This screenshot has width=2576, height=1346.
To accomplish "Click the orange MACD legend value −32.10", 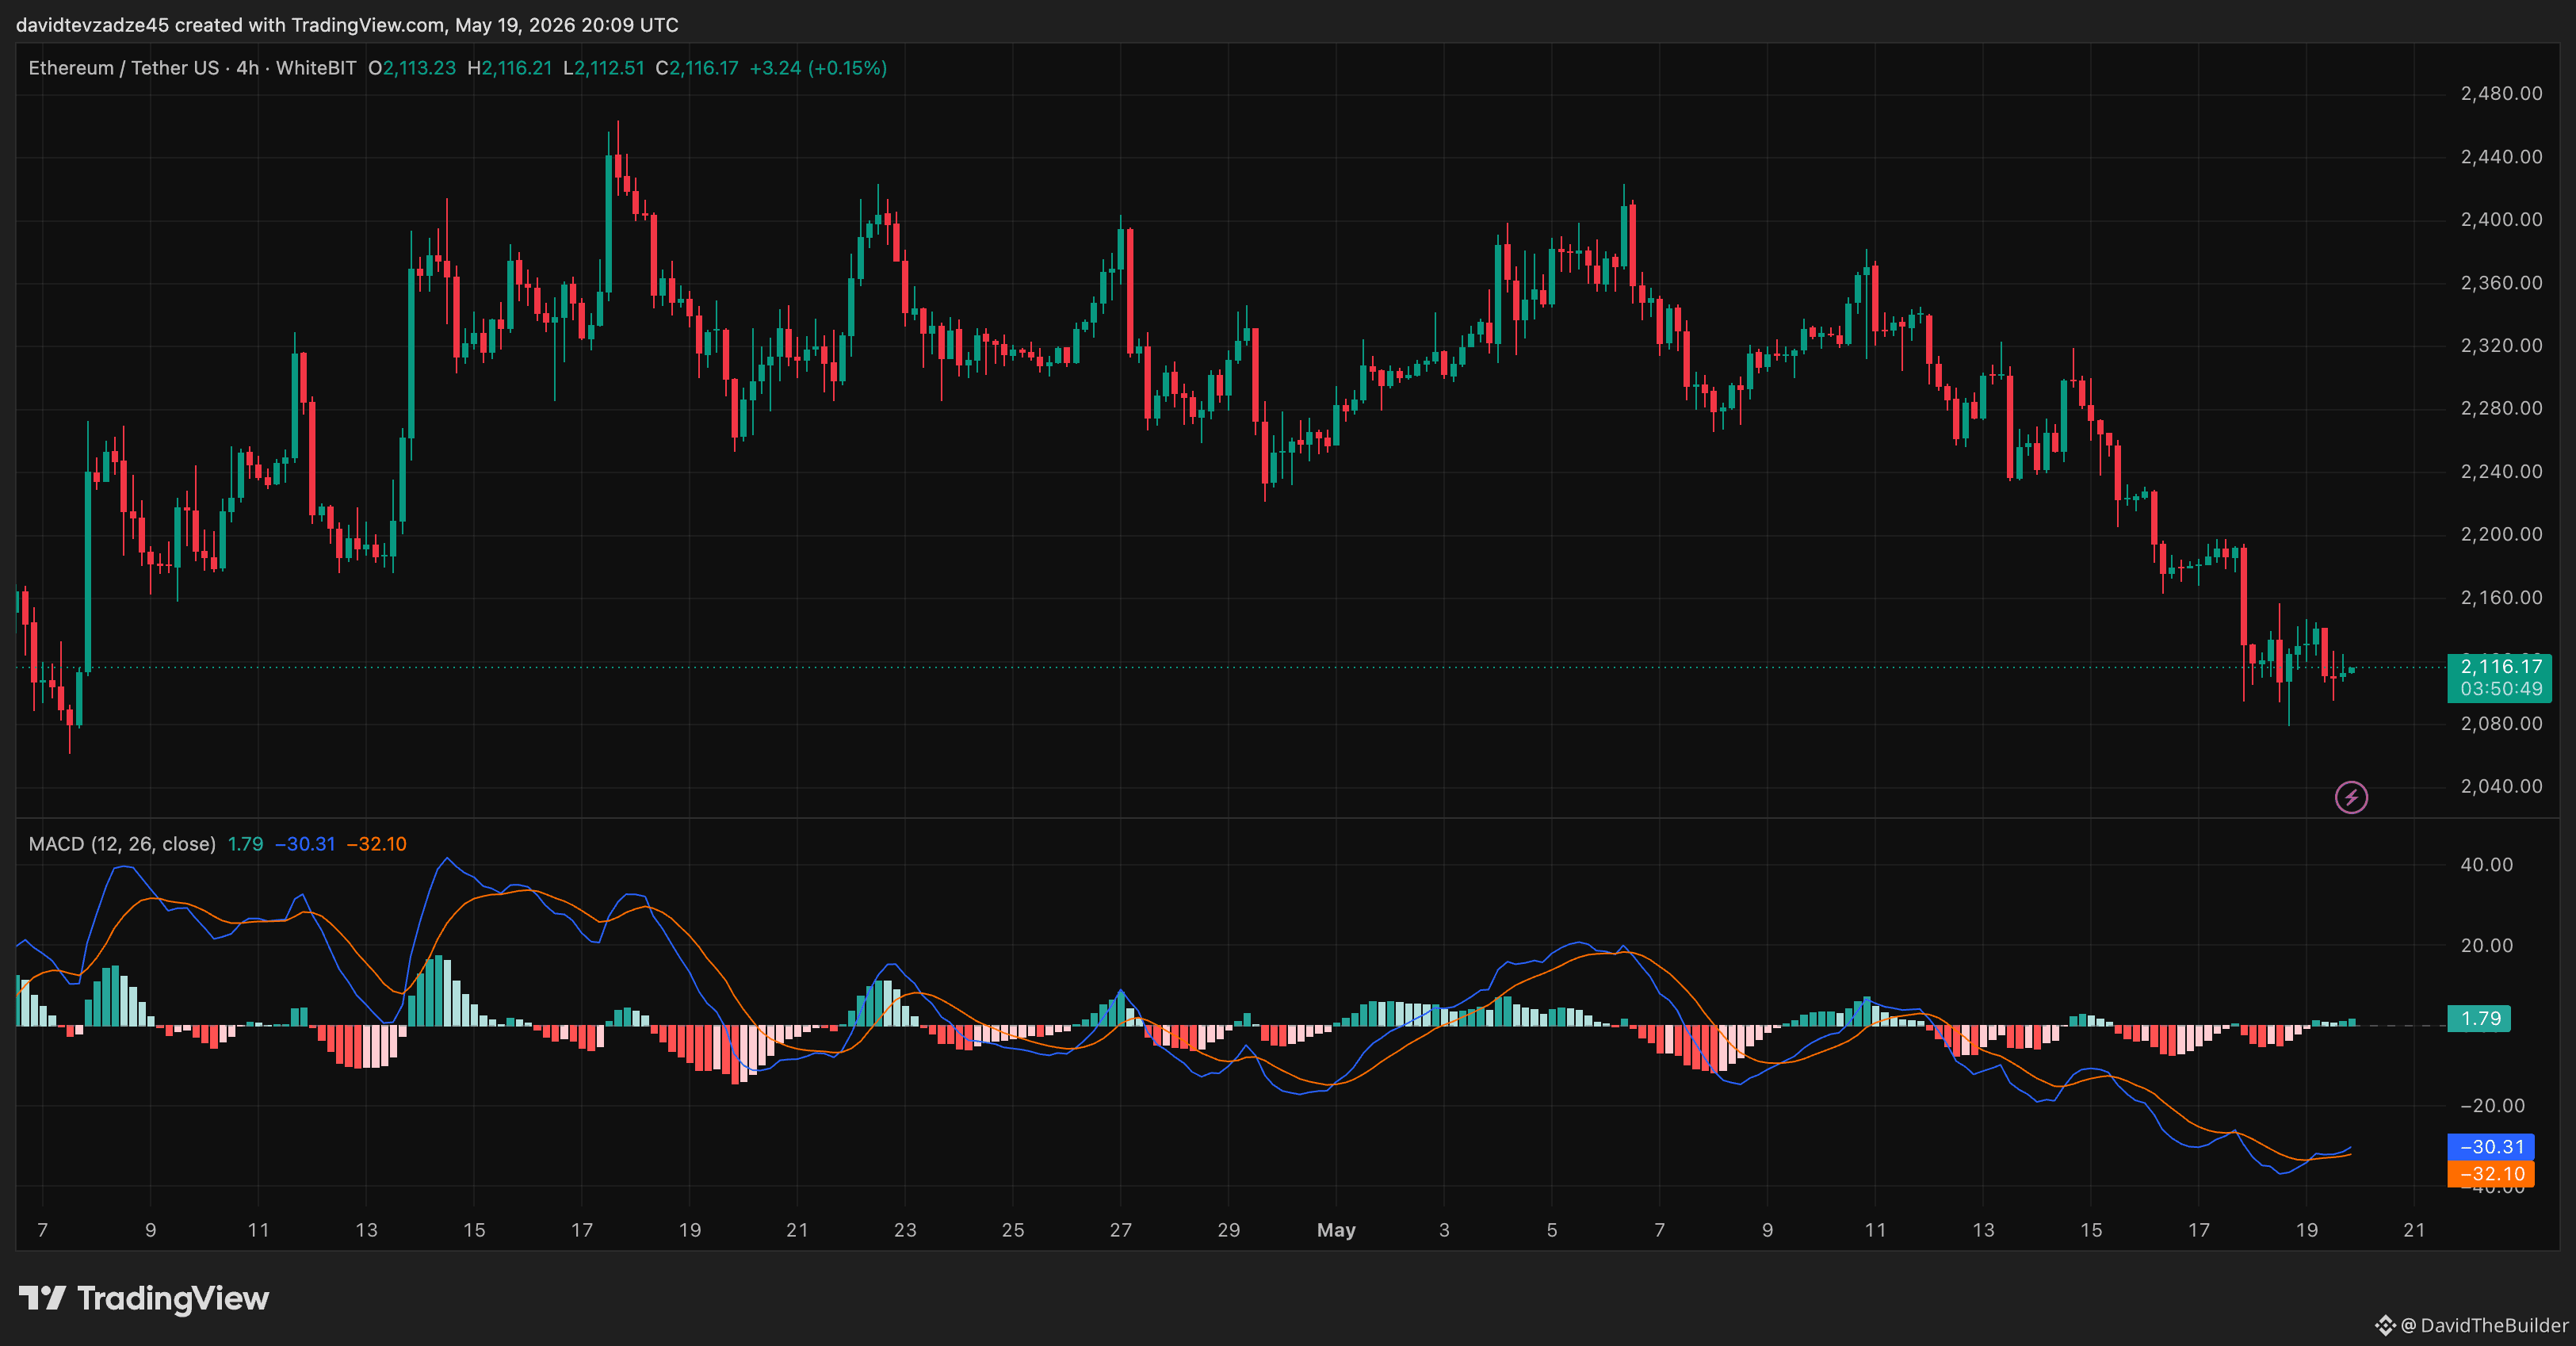I will (377, 844).
